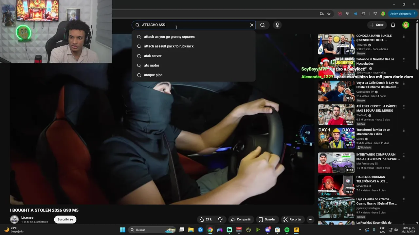Open thumbnail of CONOCÍ A NAYIB BUKELE video
This screenshot has height=235, width=419.
[336, 44]
